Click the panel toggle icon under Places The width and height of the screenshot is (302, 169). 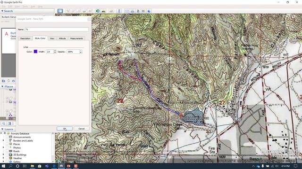(x=9, y=123)
